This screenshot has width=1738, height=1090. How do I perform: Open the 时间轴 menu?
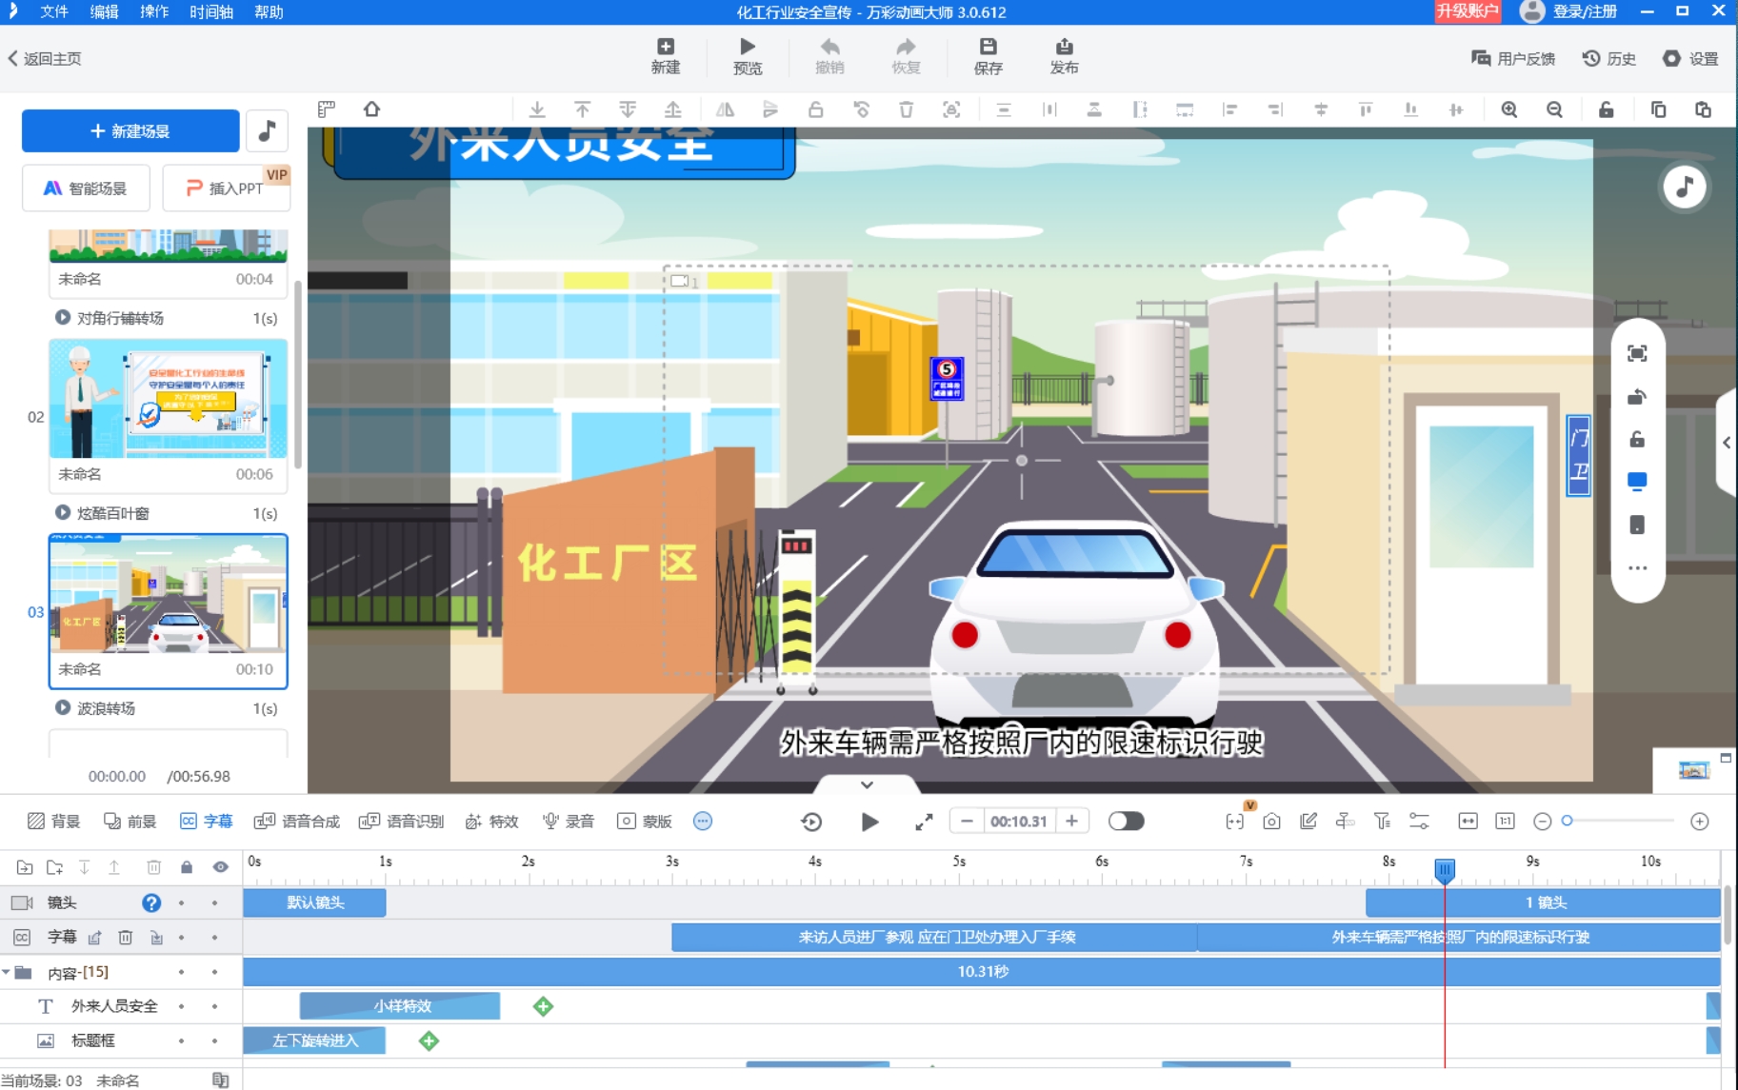(x=211, y=11)
